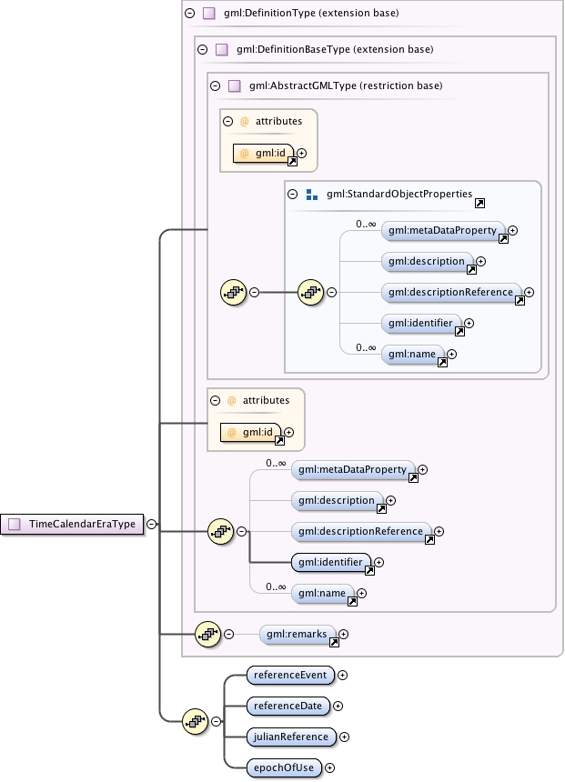Image resolution: width=565 pixels, height=782 pixels.
Task: Follow reference arrow of gml:name in StandardObjectProperties
Action: pyautogui.click(x=443, y=363)
